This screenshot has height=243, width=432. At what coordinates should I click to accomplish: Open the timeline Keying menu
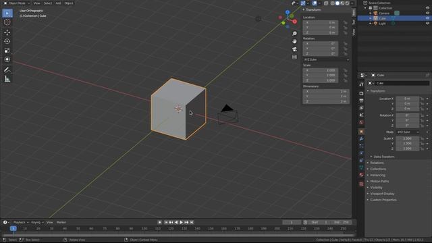click(37, 222)
